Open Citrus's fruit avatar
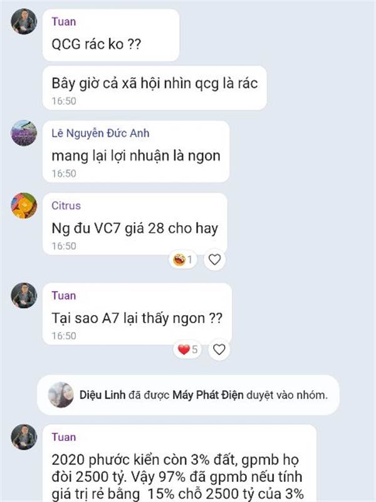This screenshot has height=502, width=376. (24, 206)
